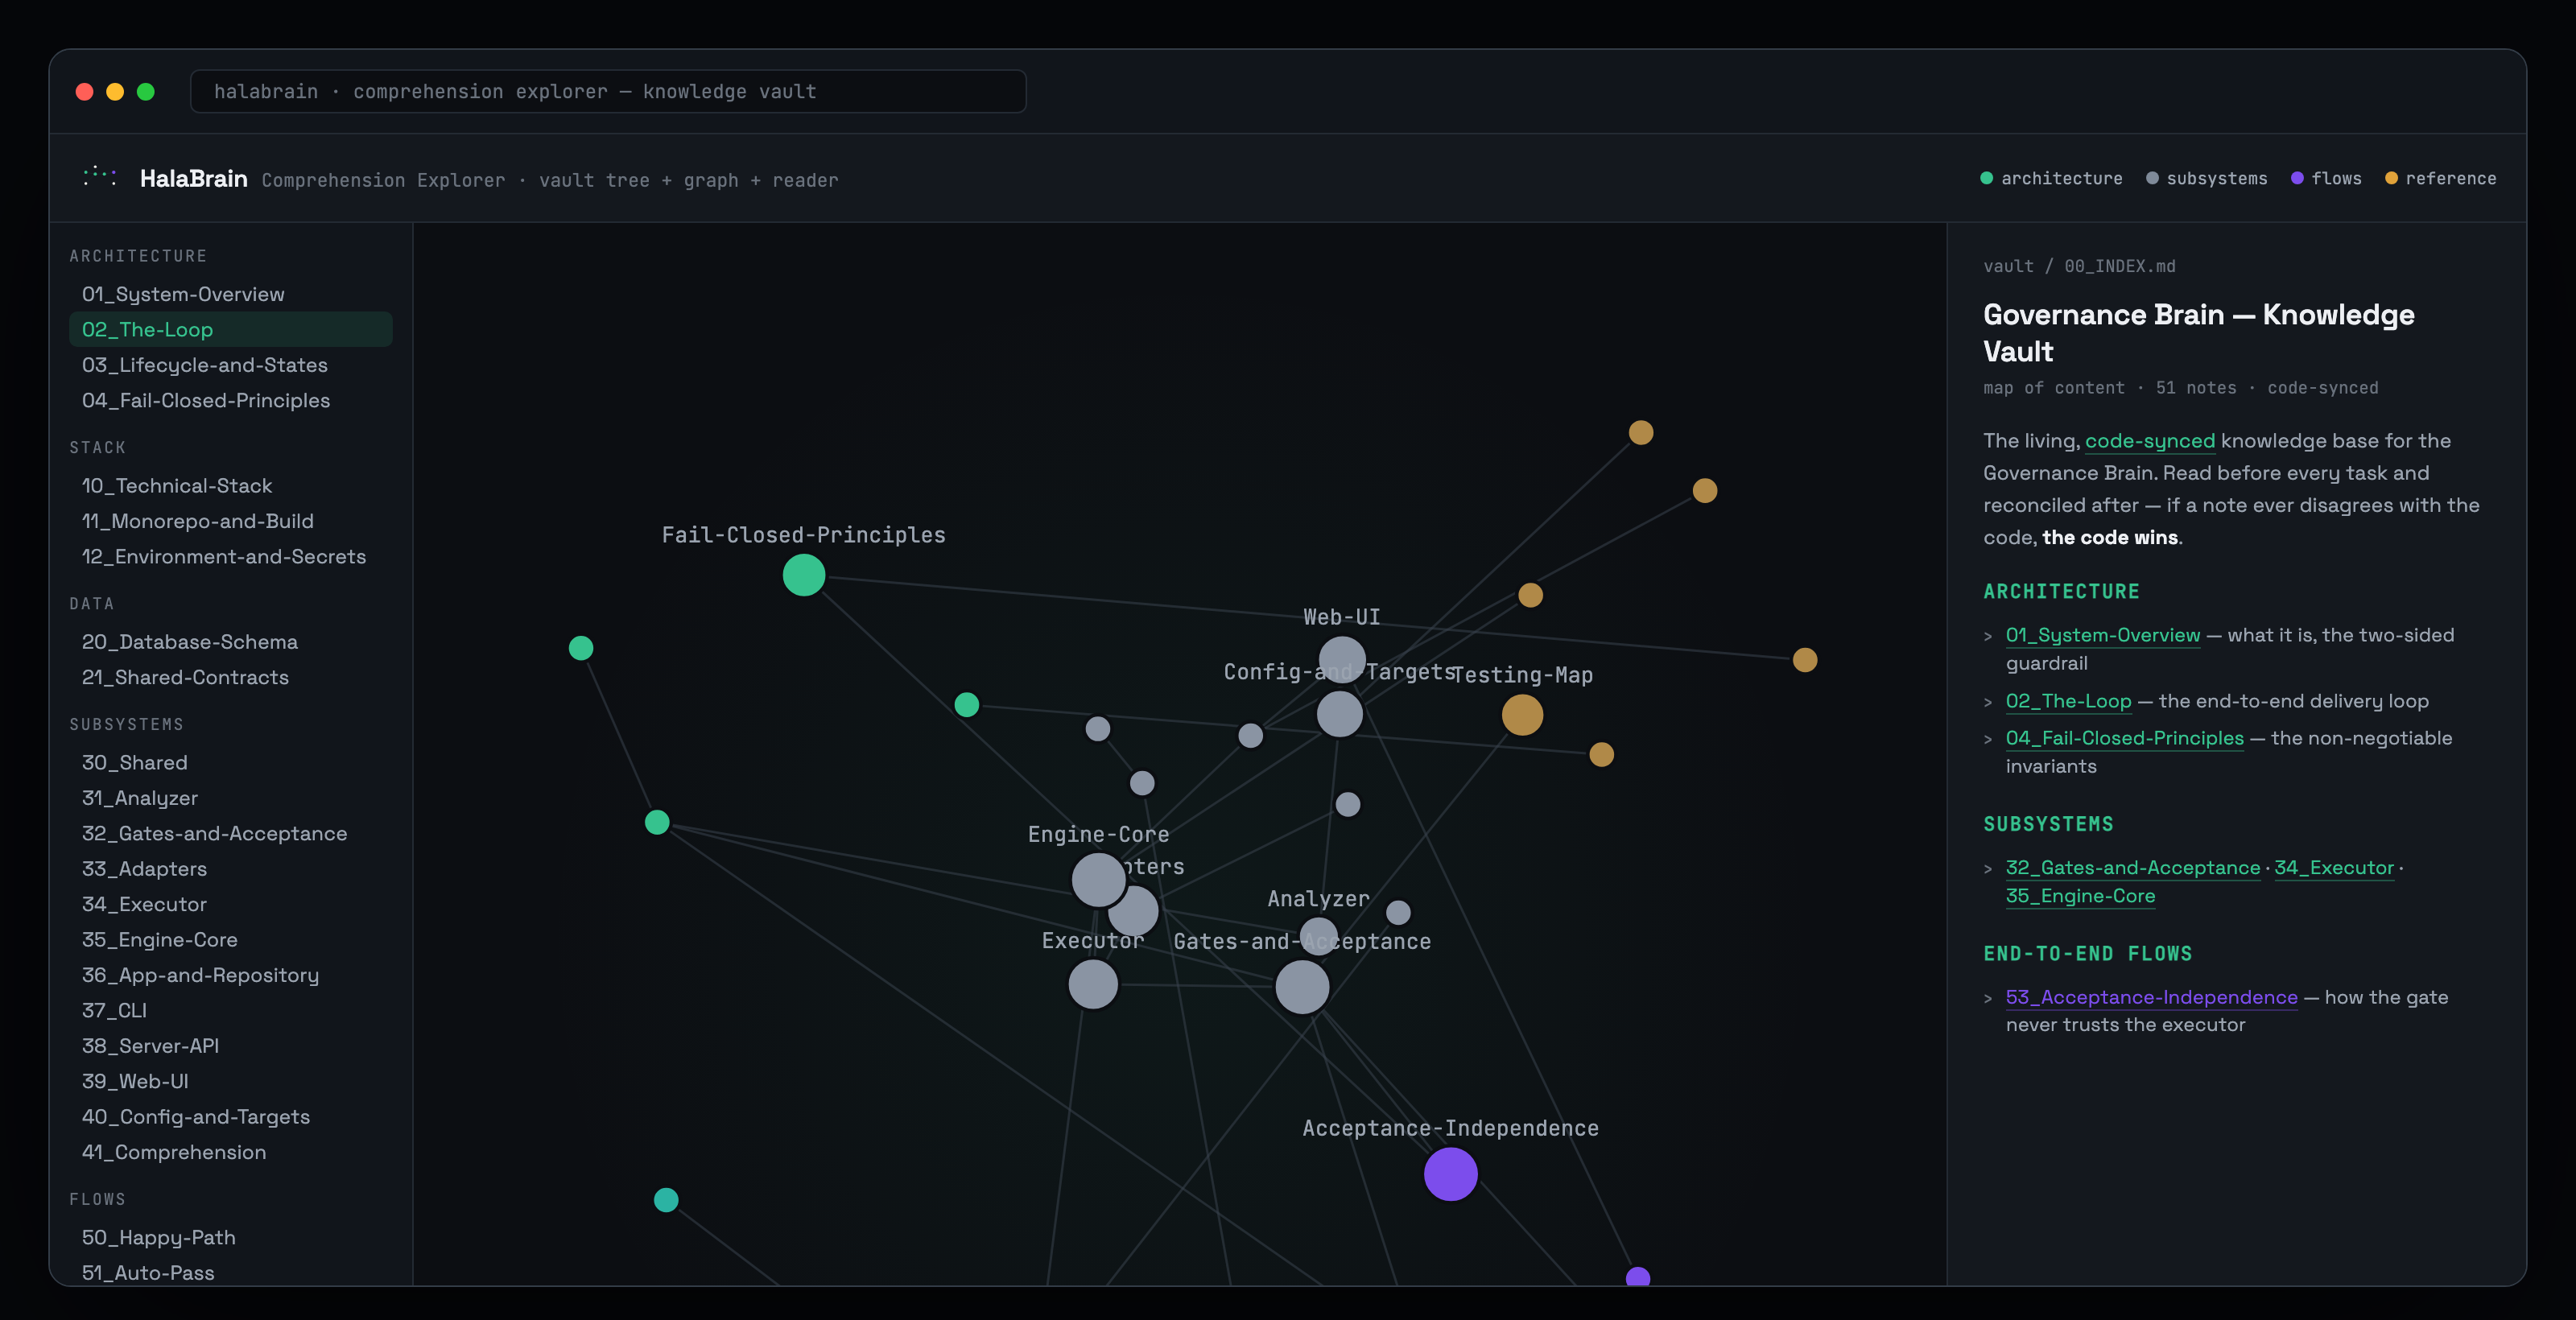2576x1320 pixels.
Task: Select the Testing-Map graph node
Action: tap(1522, 715)
